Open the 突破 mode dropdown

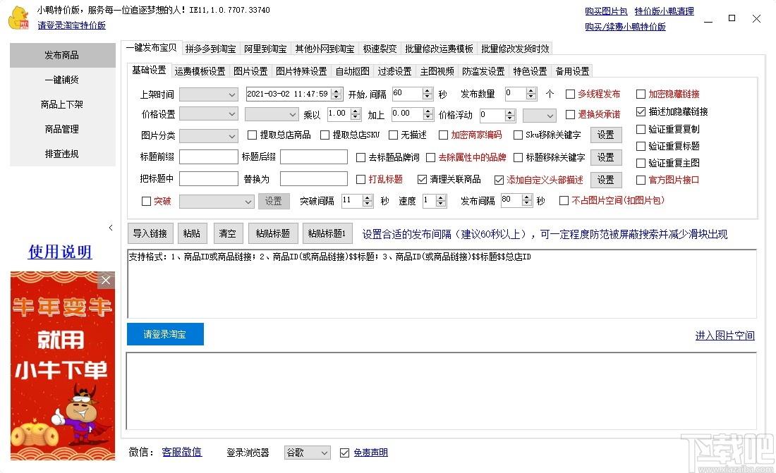coord(217,202)
